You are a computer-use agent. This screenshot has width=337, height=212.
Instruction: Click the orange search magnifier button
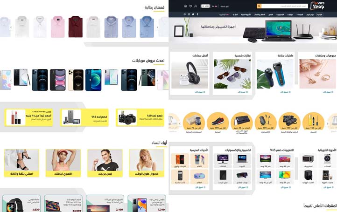259,6
